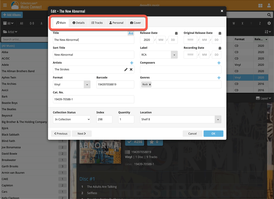The image size is (274, 199).
Task: Filter albums by letter W
Action: (x=234, y=23)
